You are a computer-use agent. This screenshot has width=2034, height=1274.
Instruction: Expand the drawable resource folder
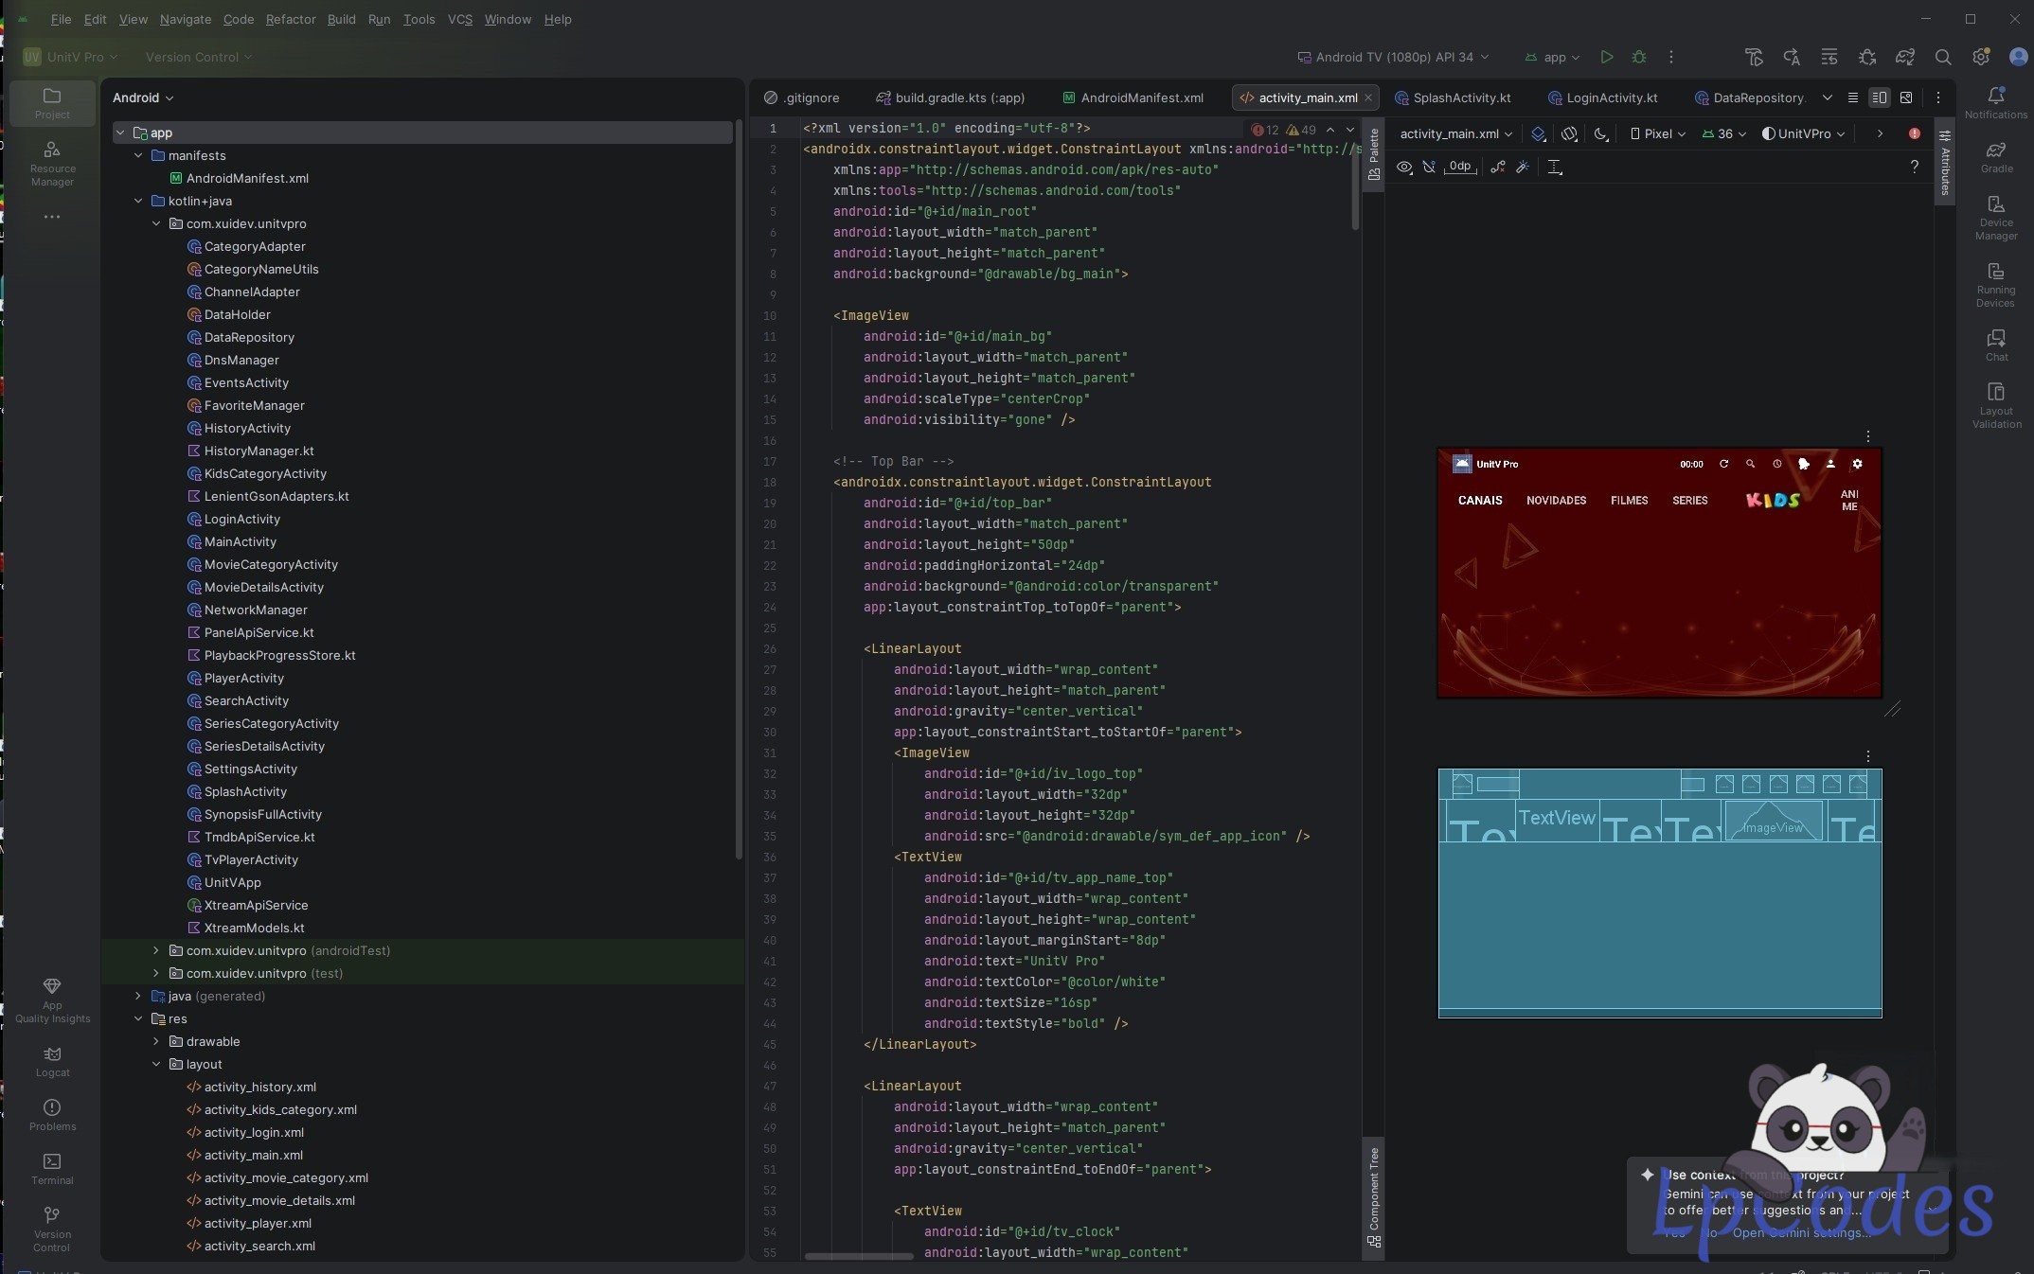tap(156, 1041)
